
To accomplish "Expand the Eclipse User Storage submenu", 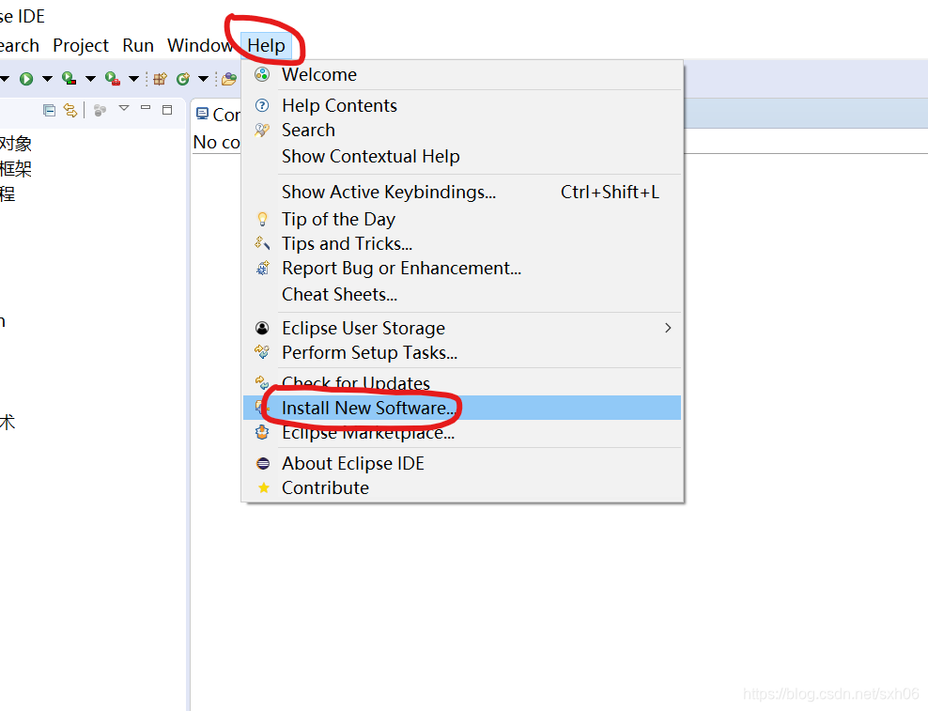I will coord(462,328).
